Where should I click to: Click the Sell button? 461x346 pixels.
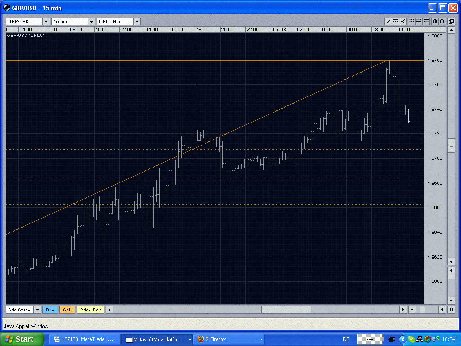click(x=67, y=310)
